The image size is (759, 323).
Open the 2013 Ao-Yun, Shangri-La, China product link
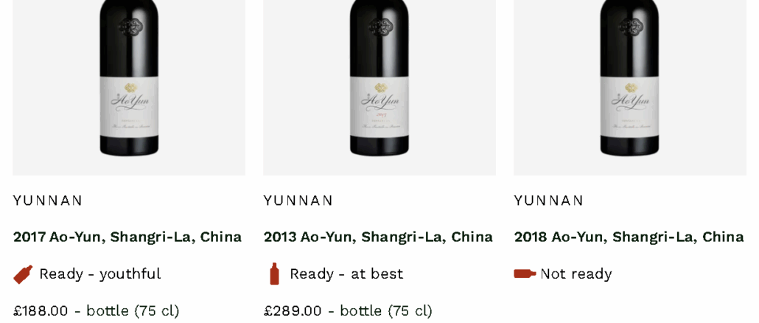(x=378, y=237)
